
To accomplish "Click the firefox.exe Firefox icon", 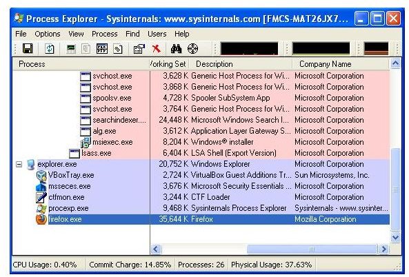I will [41, 219].
